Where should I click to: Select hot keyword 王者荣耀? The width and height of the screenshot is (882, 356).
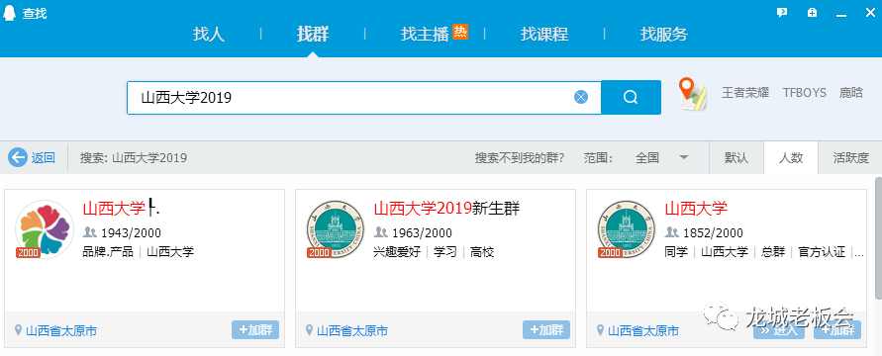point(745,93)
